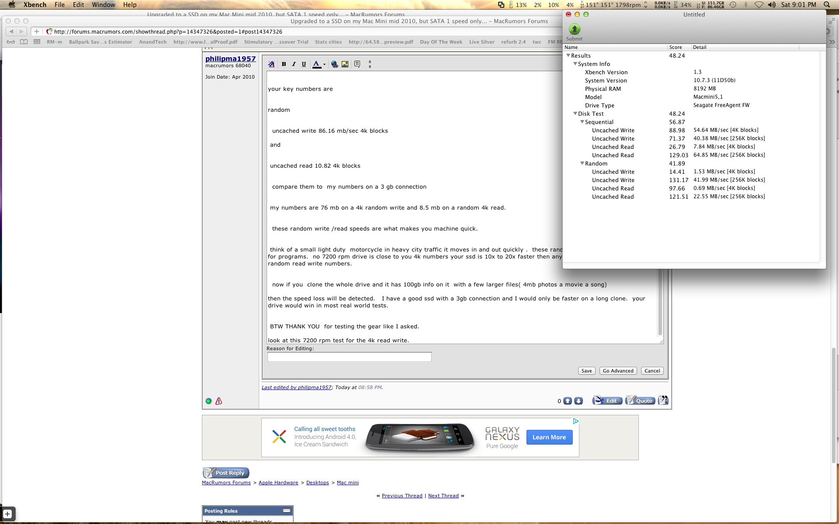Toggle bold formatting in the editor
Viewport: 839px width, 524px height.
[284, 64]
